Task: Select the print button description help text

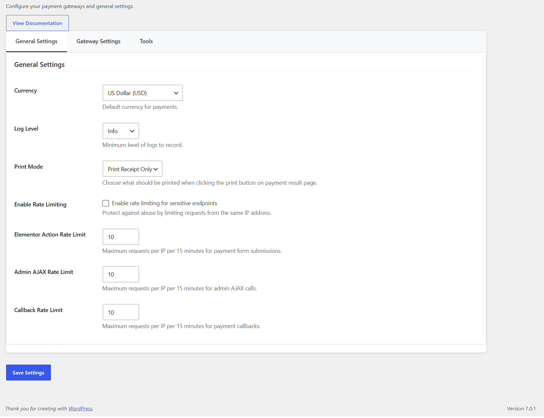Action: tap(210, 183)
